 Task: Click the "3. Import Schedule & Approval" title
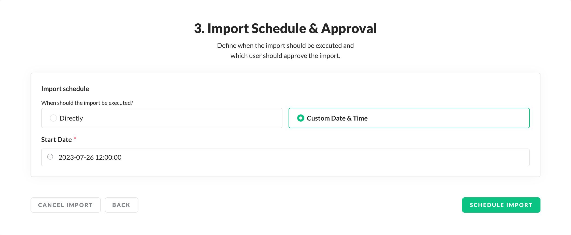point(285,28)
